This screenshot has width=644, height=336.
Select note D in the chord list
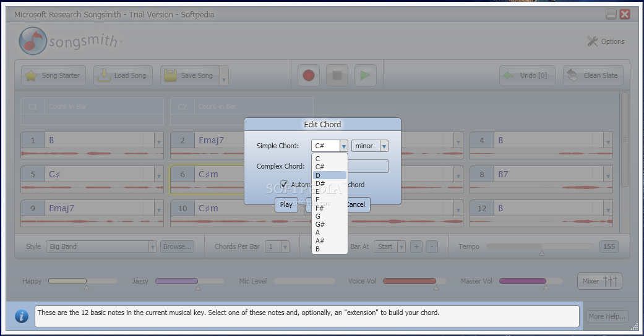pos(329,175)
